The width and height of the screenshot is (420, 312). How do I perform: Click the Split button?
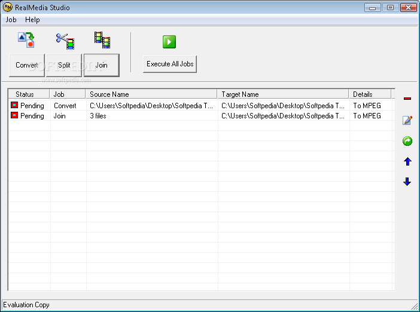tap(64, 65)
